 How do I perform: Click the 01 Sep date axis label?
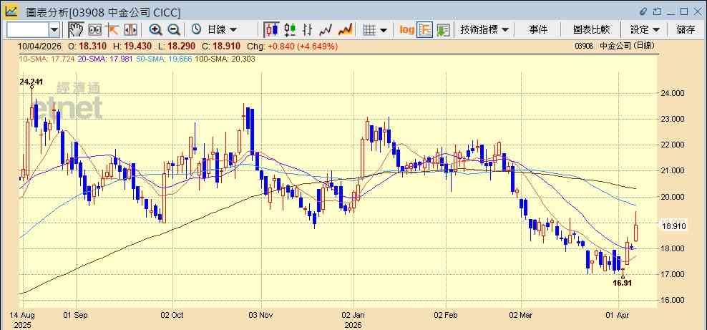[x=75, y=315]
